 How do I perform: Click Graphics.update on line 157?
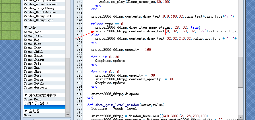coord(110,61)
